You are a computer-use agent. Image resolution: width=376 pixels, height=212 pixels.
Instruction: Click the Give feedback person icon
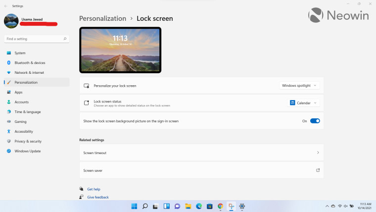[x=81, y=197]
